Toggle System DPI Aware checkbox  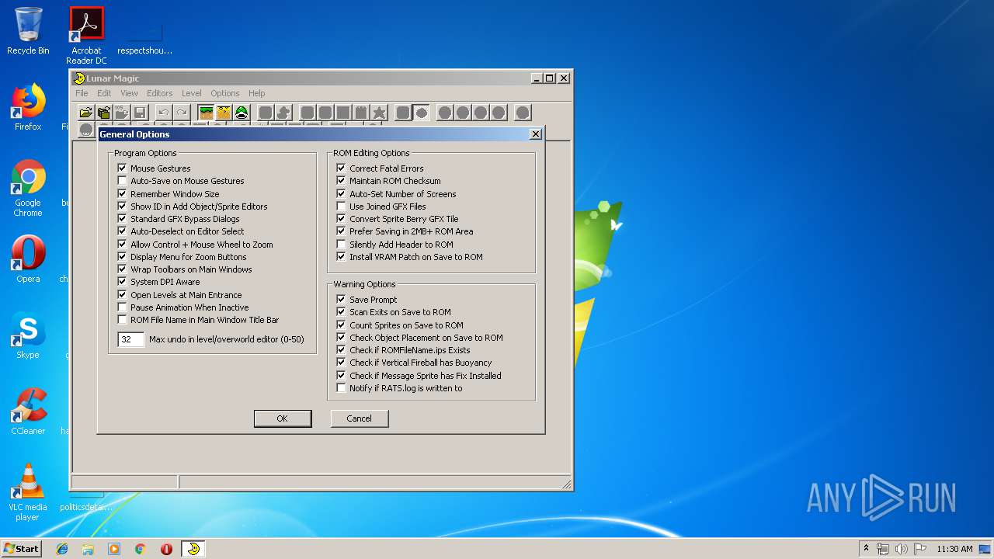[122, 282]
